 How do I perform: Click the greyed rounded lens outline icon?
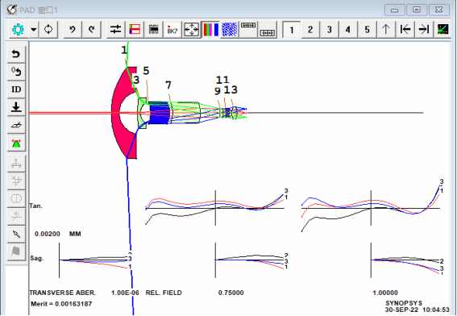16,199
